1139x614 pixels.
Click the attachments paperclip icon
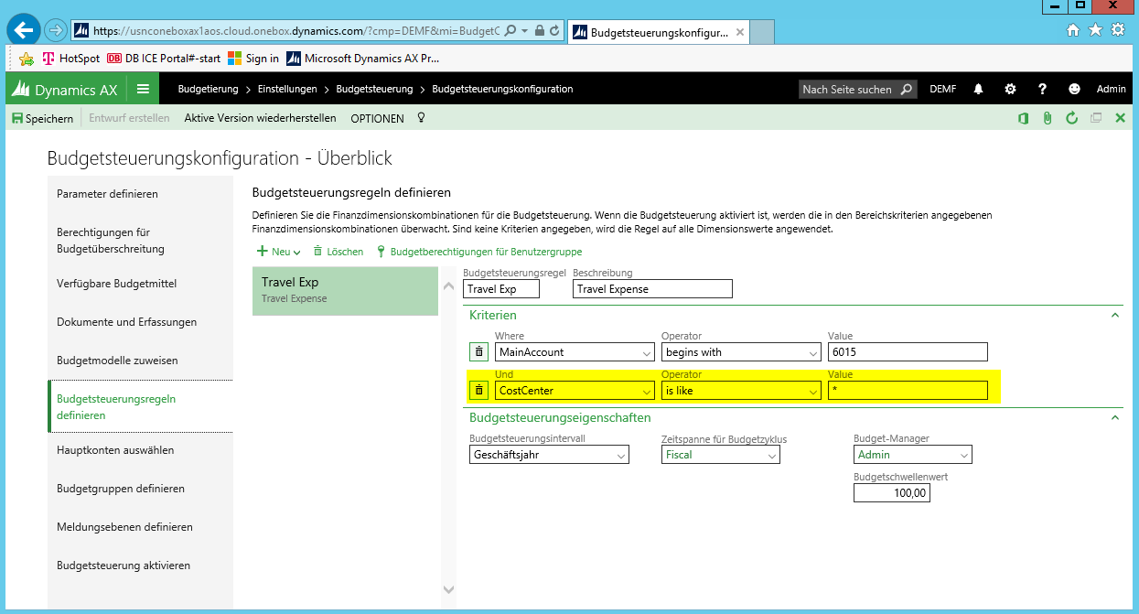point(1048,118)
